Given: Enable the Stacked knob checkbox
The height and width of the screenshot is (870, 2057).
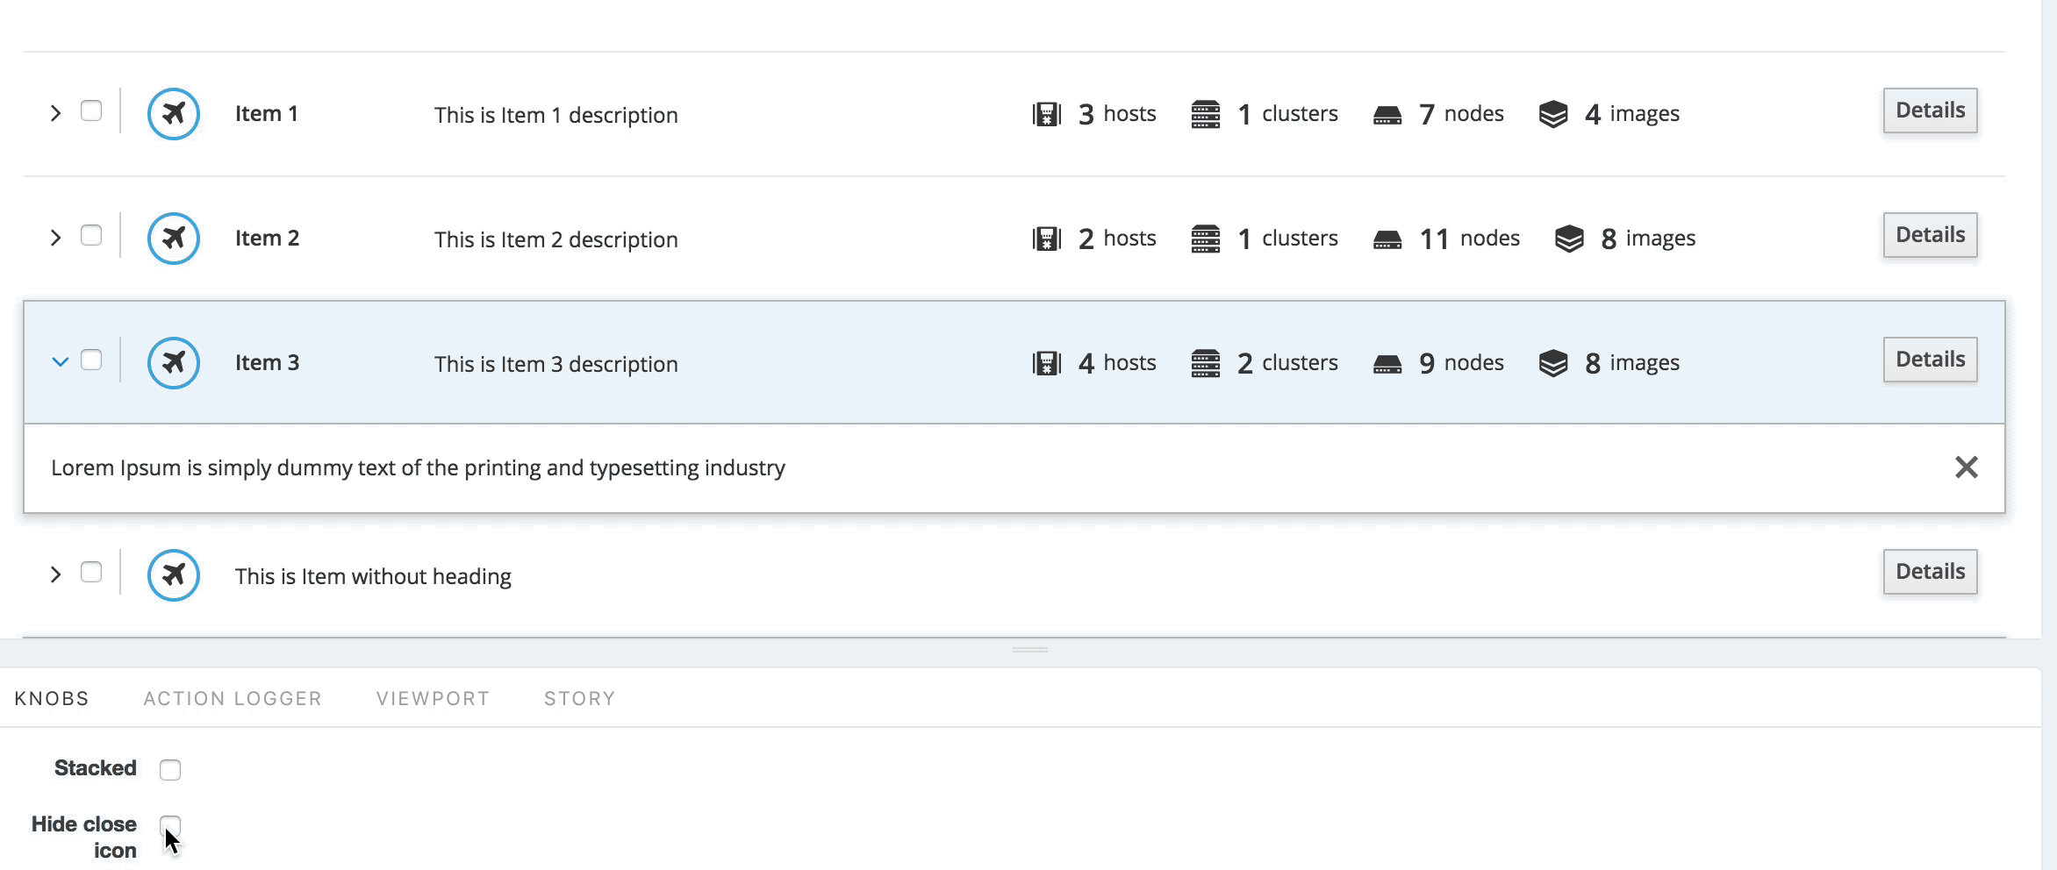Looking at the screenshot, I should pos(170,769).
